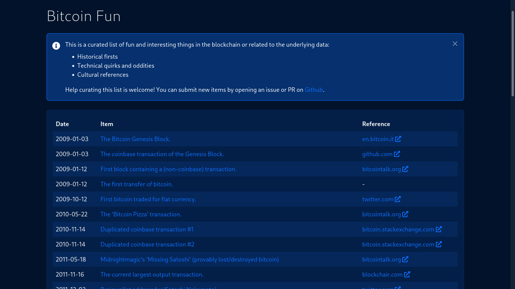Visit bitcointalk.org reference for Bitcoin Pizza row
The width and height of the screenshot is (515, 289).
(382, 214)
